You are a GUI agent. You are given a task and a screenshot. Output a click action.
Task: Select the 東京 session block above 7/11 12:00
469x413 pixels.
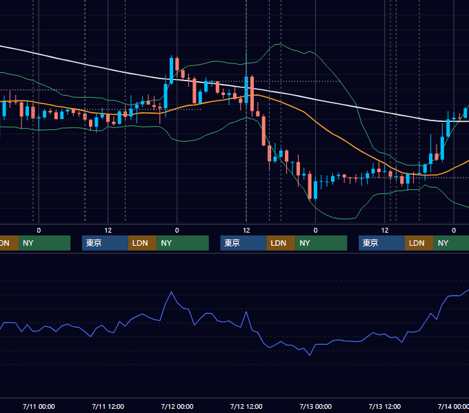coord(105,243)
